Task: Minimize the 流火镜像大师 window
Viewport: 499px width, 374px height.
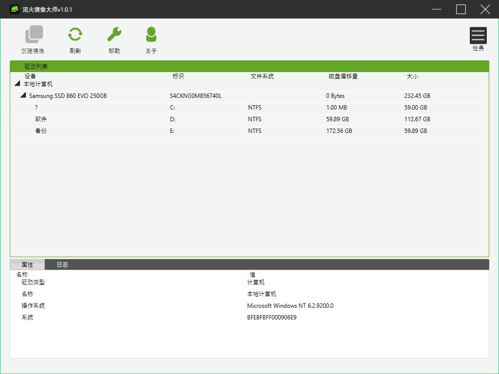Action: coord(436,9)
